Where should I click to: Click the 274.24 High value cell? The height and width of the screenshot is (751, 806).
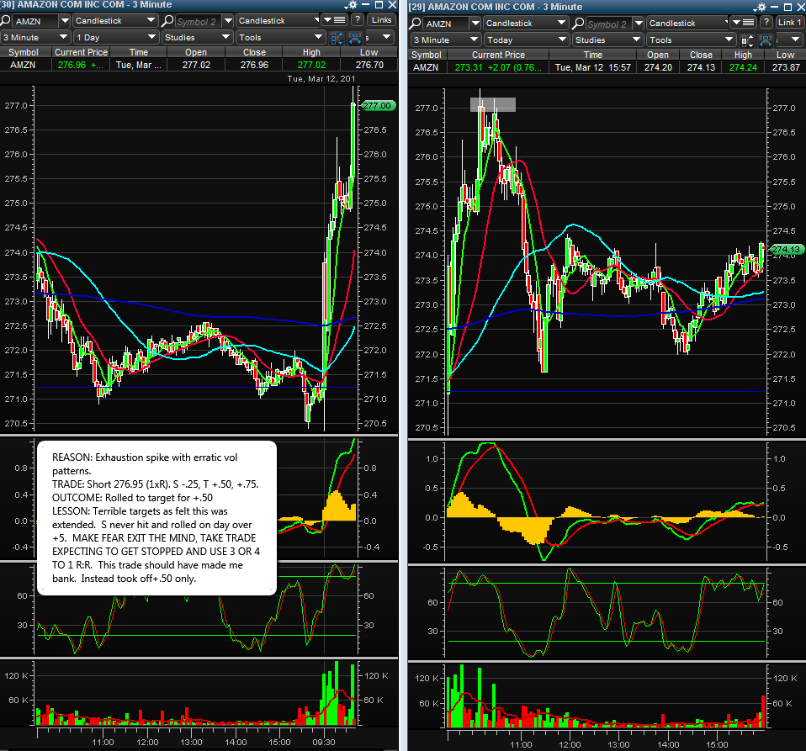coord(743,67)
